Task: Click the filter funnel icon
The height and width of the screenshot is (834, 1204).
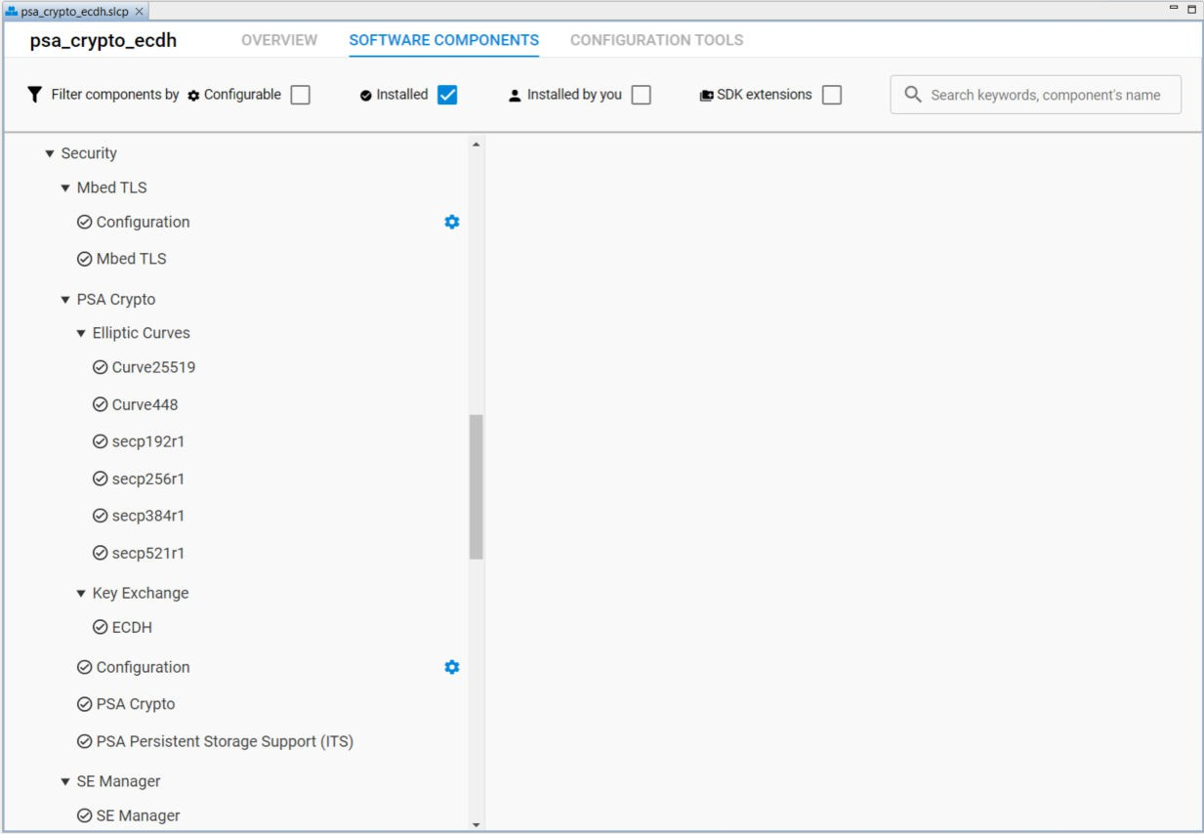Action: (x=33, y=94)
